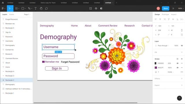Click the Present play icon
The image size is (185, 104).
coord(173,8)
